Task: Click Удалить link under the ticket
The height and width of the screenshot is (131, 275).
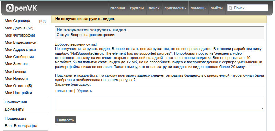Action: click(85, 91)
